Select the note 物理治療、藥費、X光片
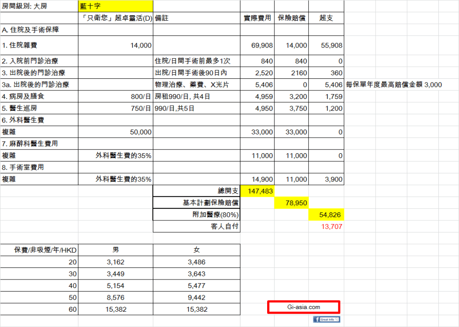Image resolution: width=459 pixels, height=327 pixels. click(x=192, y=85)
